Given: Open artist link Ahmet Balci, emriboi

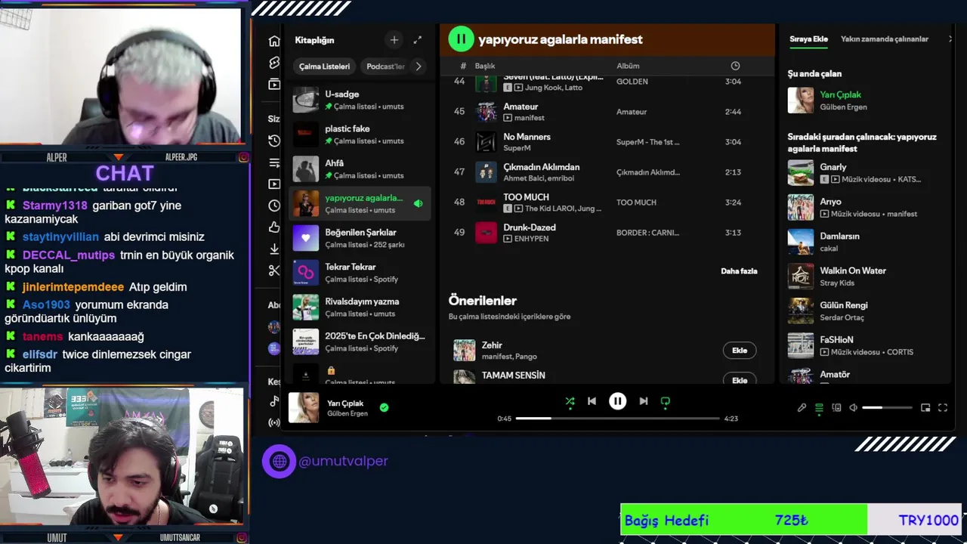Looking at the screenshot, I should click(x=539, y=178).
